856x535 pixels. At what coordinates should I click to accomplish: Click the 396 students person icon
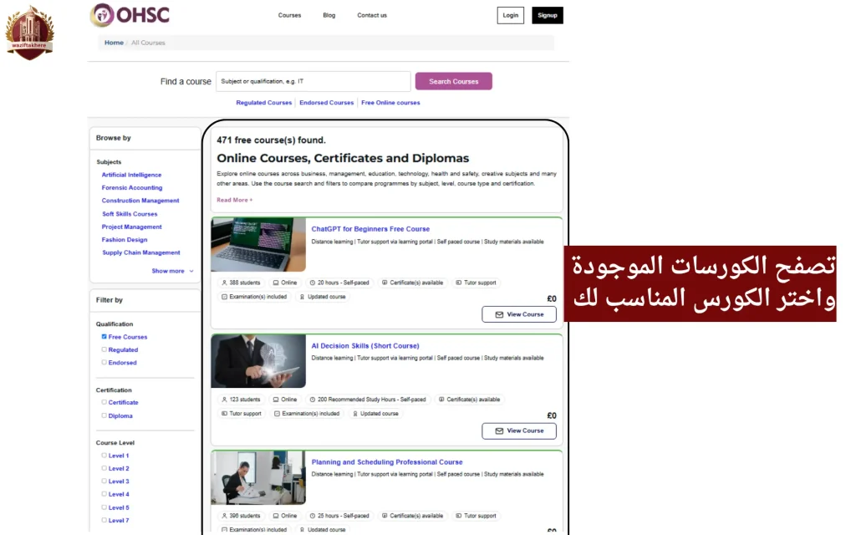pyautogui.click(x=224, y=516)
